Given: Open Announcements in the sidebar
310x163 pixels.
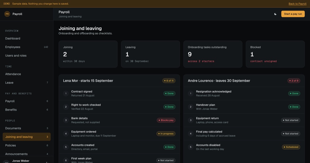Looking at the screenshot, I should 27,154.
